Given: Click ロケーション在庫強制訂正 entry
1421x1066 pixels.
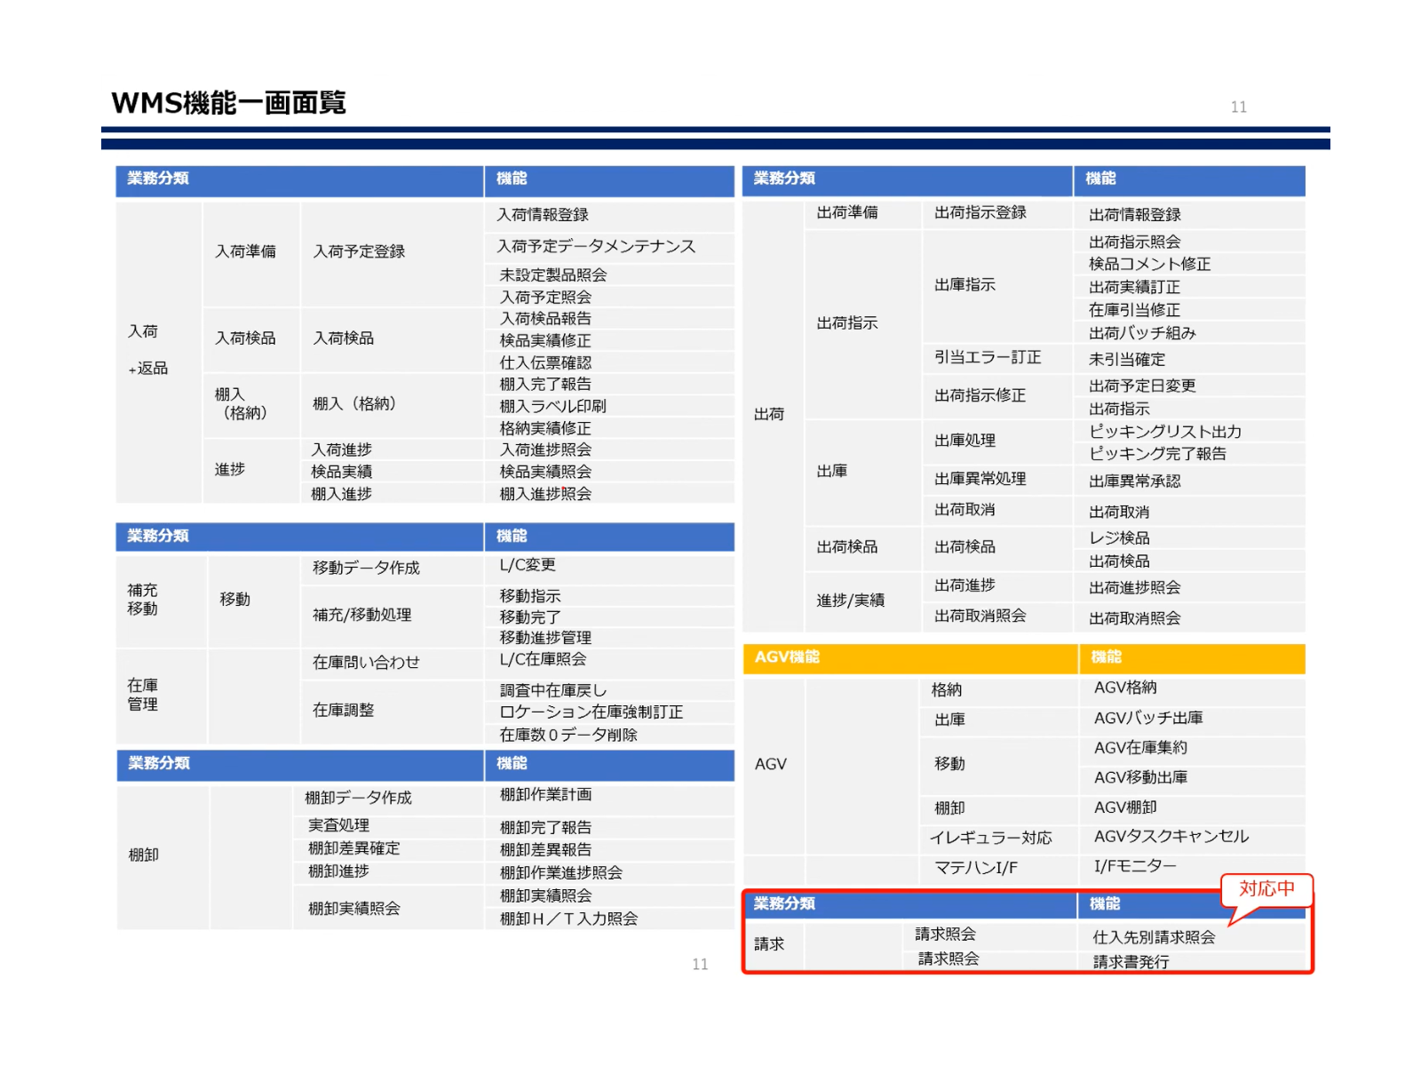Looking at the screenshot, I should tap(591, 712).
